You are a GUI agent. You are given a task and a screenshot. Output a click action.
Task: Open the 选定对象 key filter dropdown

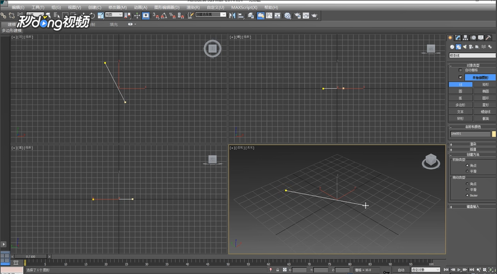[425, 270]
